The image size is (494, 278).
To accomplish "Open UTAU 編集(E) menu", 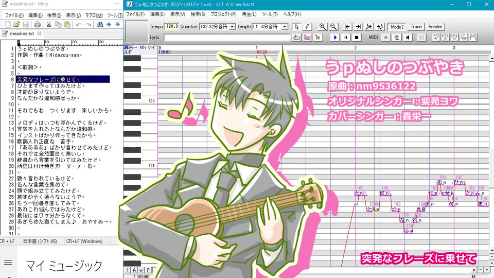I will click(157, 14).
